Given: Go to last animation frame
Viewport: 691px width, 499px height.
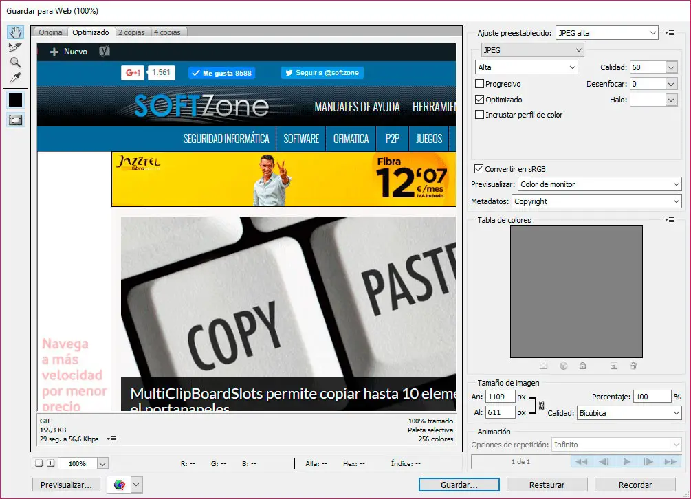Looking at the screenshot, I should click(670, 462).
